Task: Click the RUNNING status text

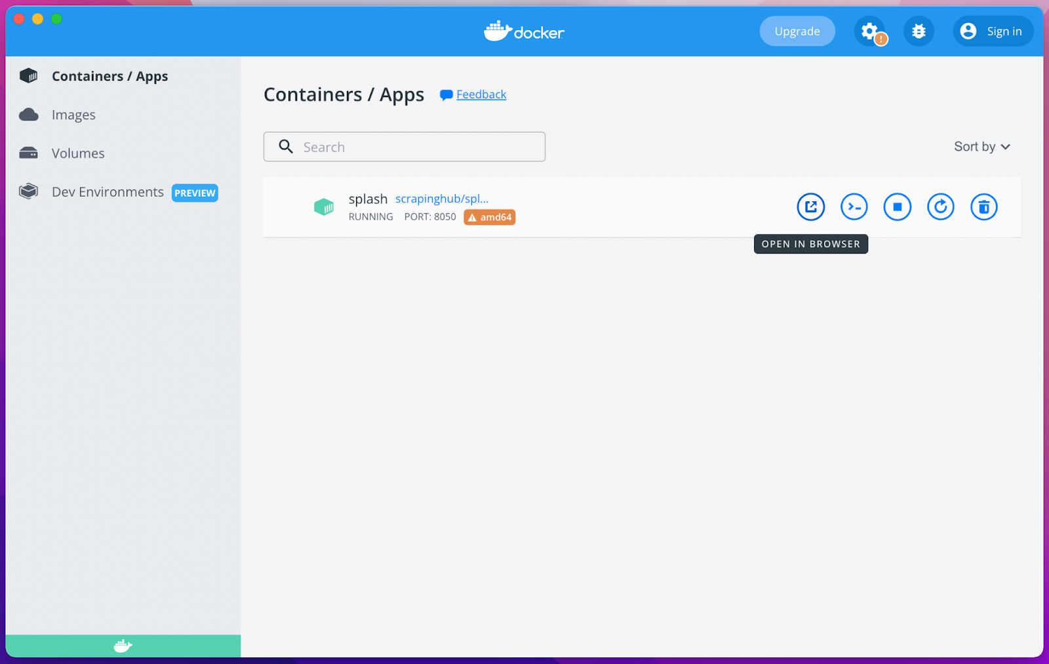Action: click(371, 217)
